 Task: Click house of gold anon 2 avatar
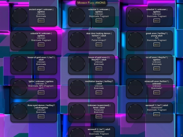coord(78,64)
